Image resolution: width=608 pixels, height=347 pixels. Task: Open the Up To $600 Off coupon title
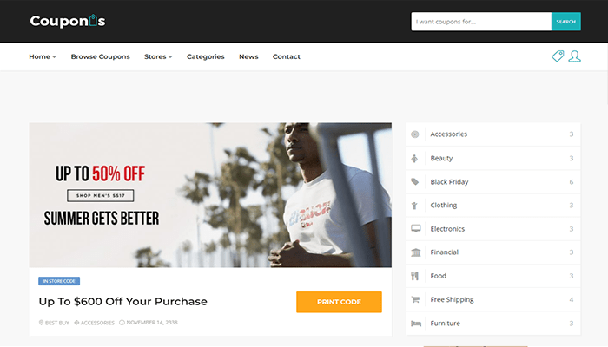click(123, 301)
